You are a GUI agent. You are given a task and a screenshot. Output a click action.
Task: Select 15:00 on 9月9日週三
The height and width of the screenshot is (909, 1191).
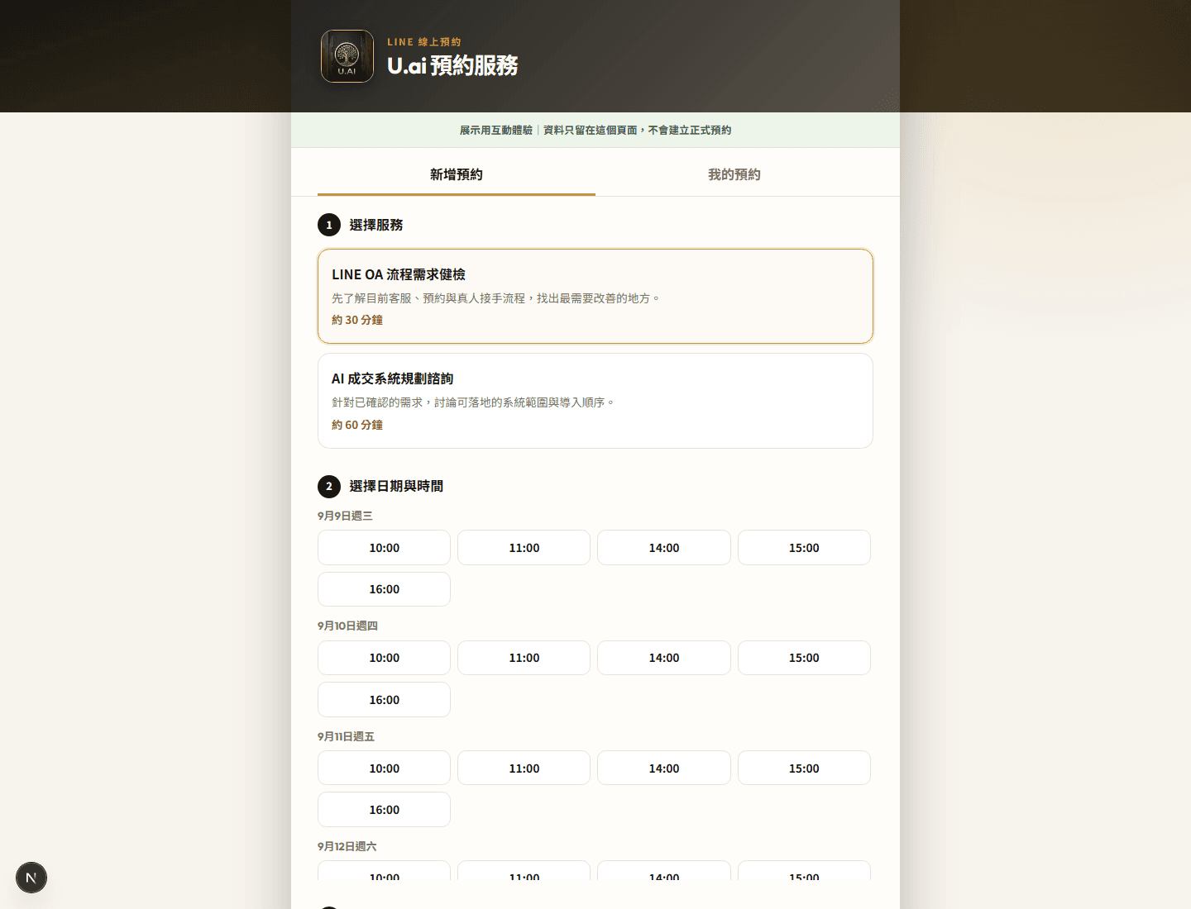804,548
